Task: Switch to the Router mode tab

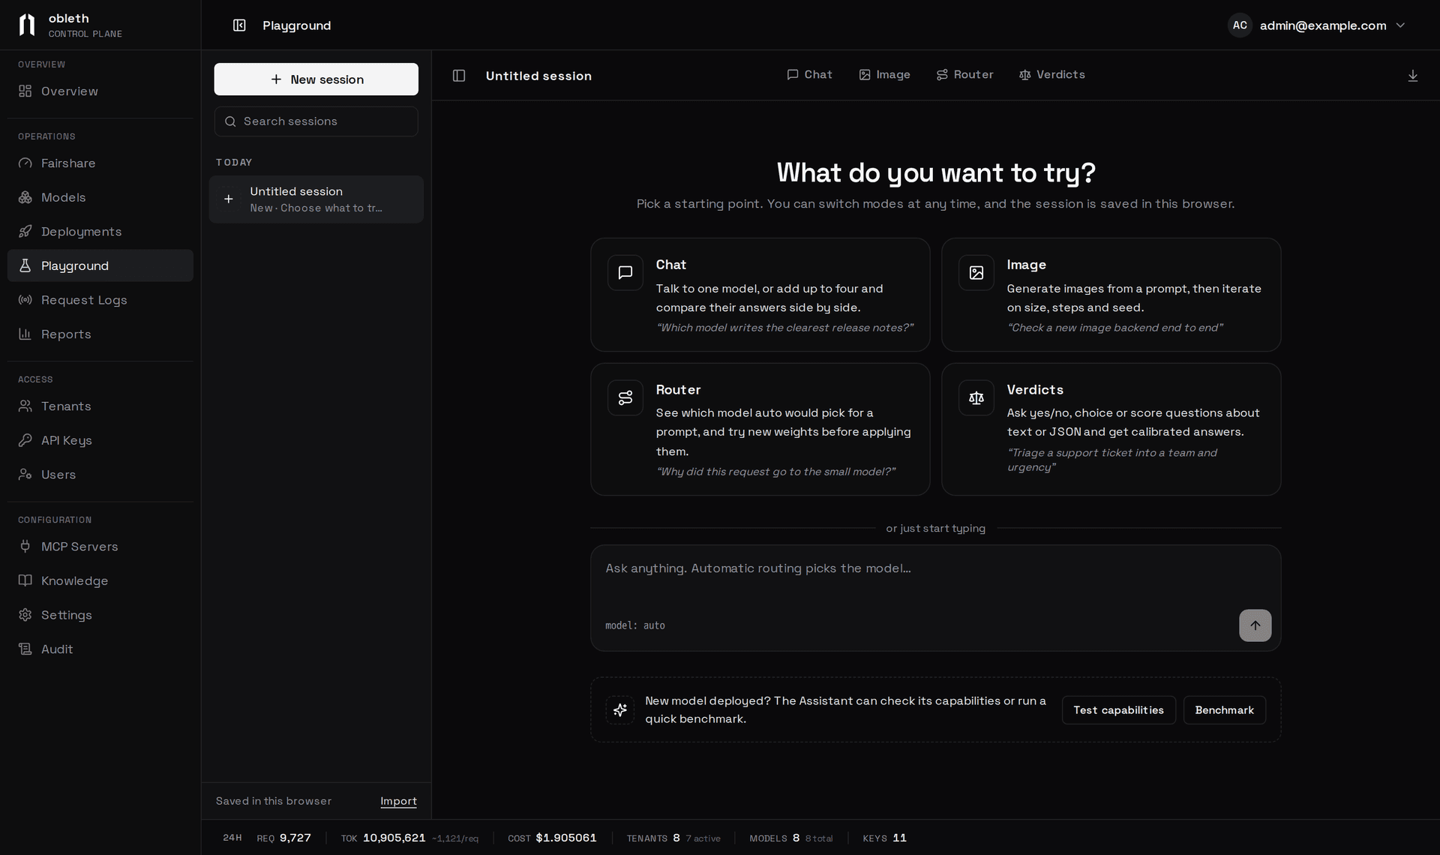Action: point(964,75)
